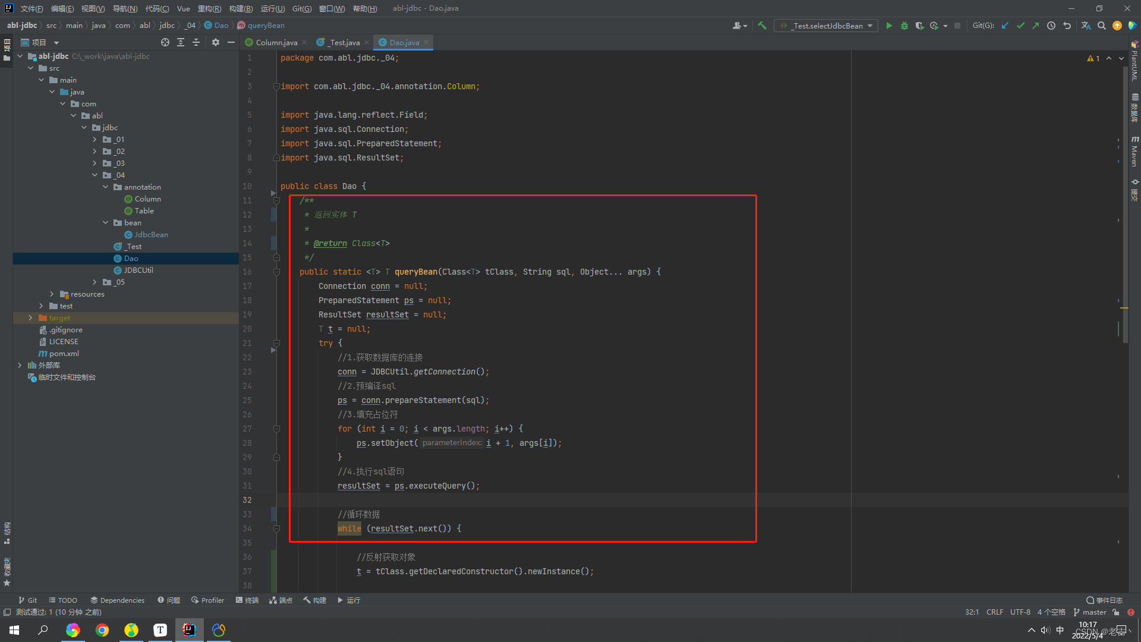Screen dimensions: 1141x642
Task: Collapse the annotation folder
Action: pyautogui.click(x=106, y=187)
